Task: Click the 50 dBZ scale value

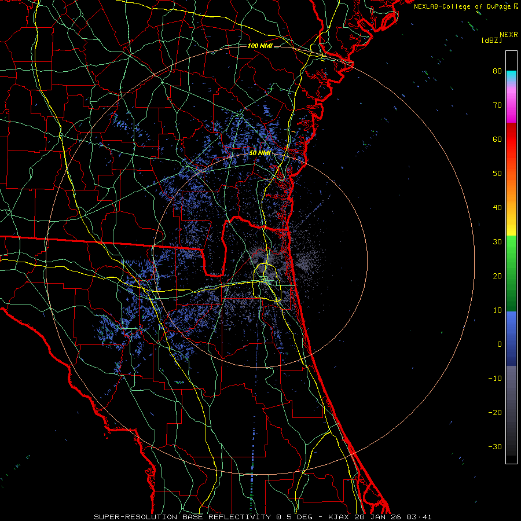Action: click(x=497, y=174)
